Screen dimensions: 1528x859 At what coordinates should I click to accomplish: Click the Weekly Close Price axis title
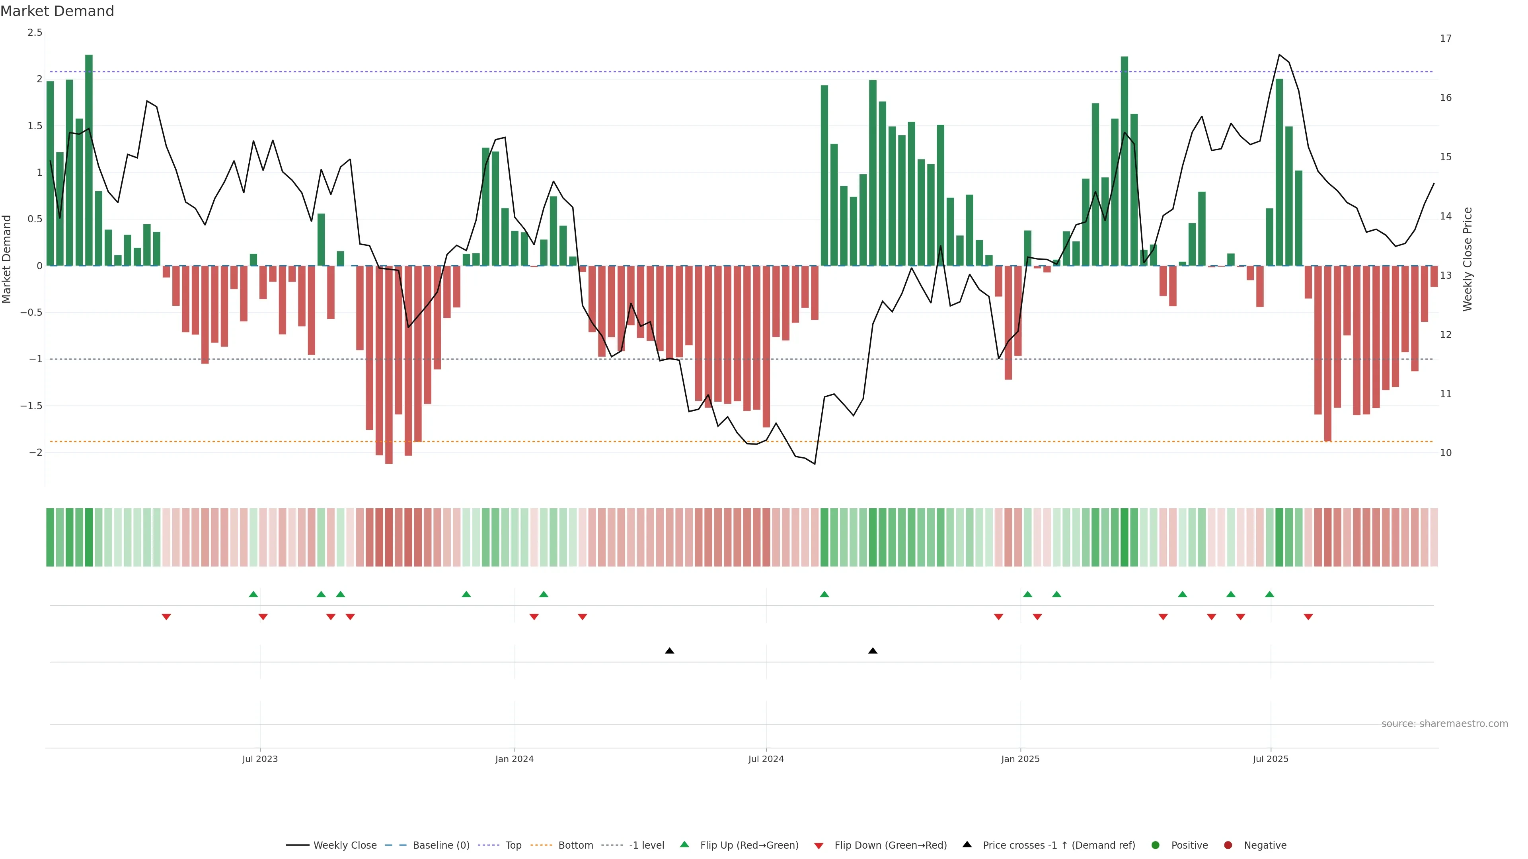(1468, 259)
